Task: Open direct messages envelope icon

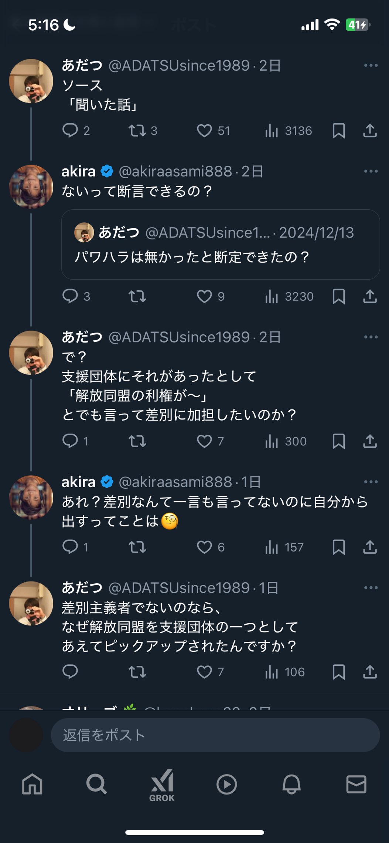Action: (356, 784)
